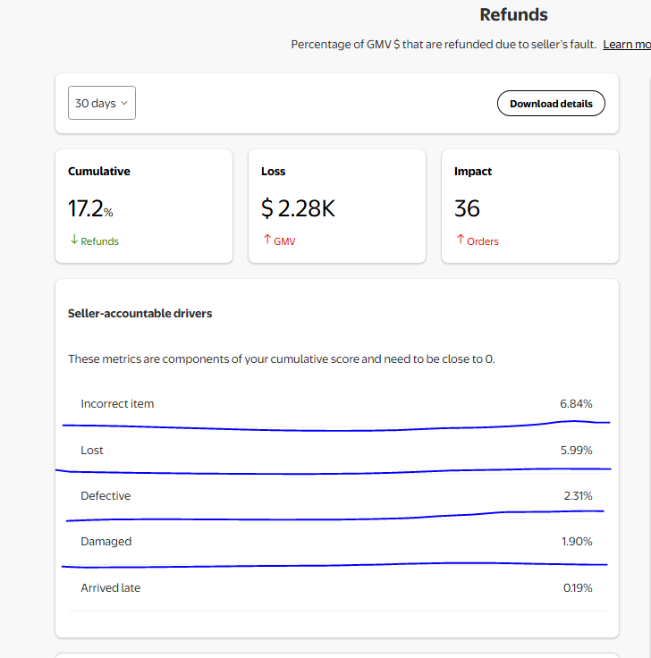Open the Learn more link

pos(626,45)
